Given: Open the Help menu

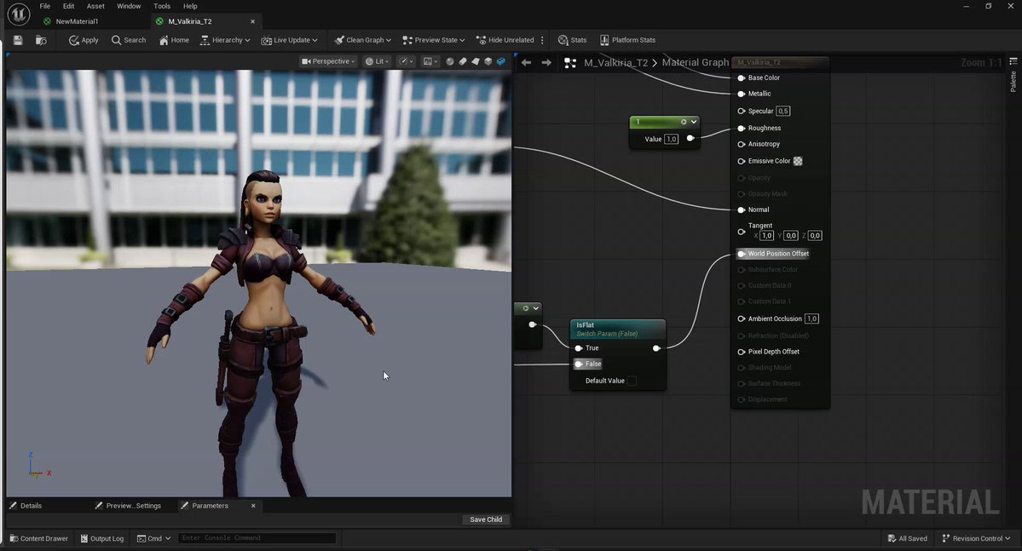Looking at the screenshot, I should (x=190, y=6).
